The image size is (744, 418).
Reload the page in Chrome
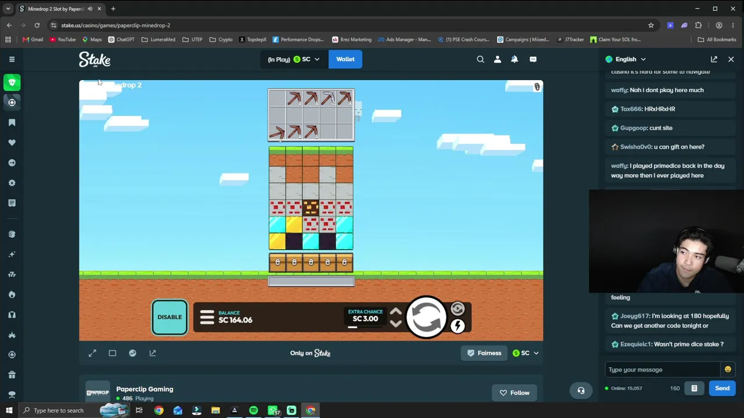(37, 26)
